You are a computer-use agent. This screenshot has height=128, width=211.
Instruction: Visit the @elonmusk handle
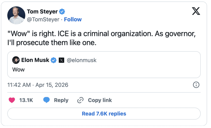(82, 60)
